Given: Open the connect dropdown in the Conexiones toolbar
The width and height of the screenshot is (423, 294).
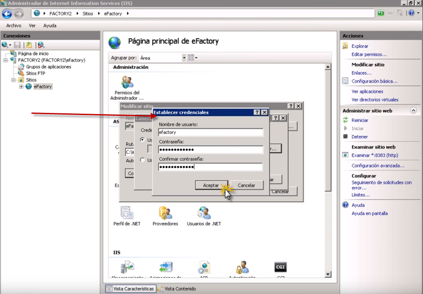Looking at the screenshot, I should tap(10, 45).
